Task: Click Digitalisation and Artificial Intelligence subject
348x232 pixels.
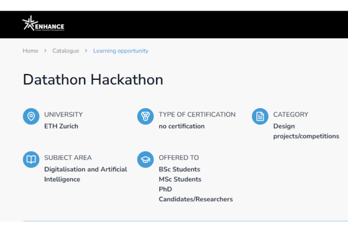Action: 85,174
